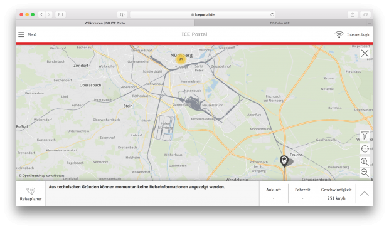Viewport: 389px width, 229px height.
Task: Open the hamburger Menü icon
Action: click(21, 34)
